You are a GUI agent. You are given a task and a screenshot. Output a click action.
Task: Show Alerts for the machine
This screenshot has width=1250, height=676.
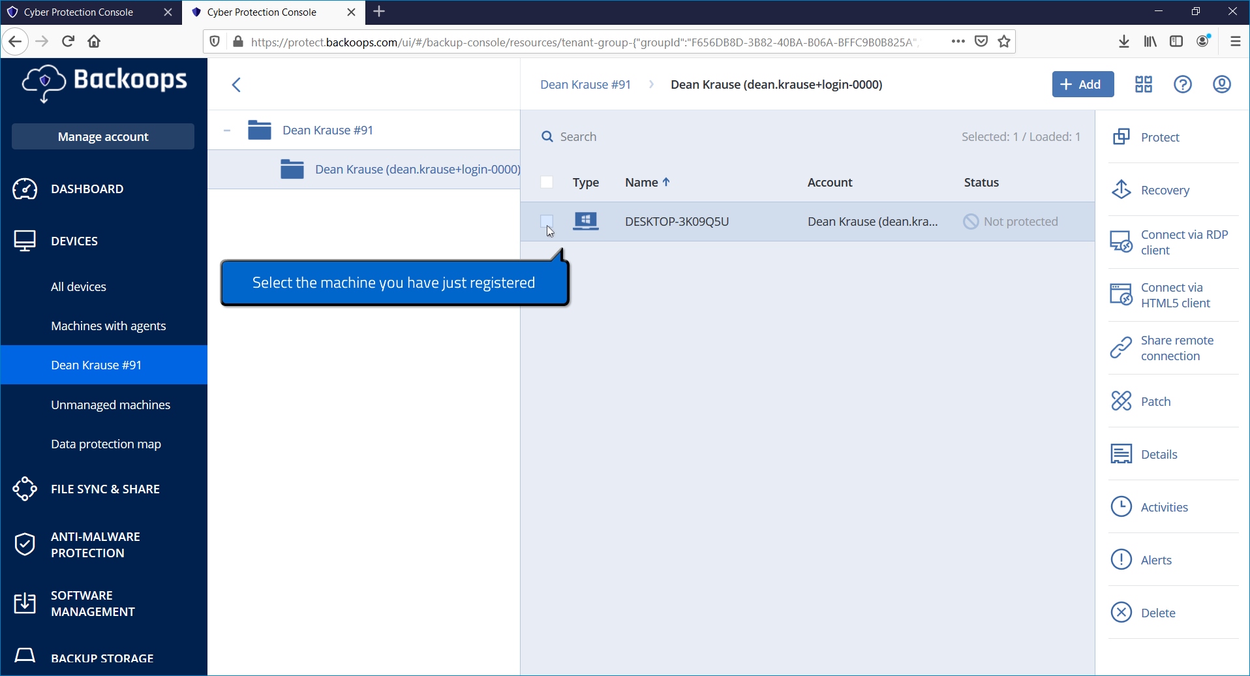pyautogui.click(x=1142, y=560)
